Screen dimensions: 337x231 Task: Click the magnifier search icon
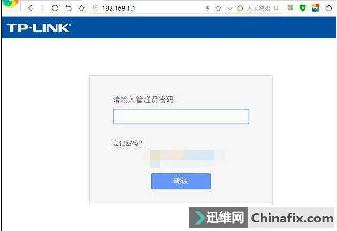click(277, 8)
